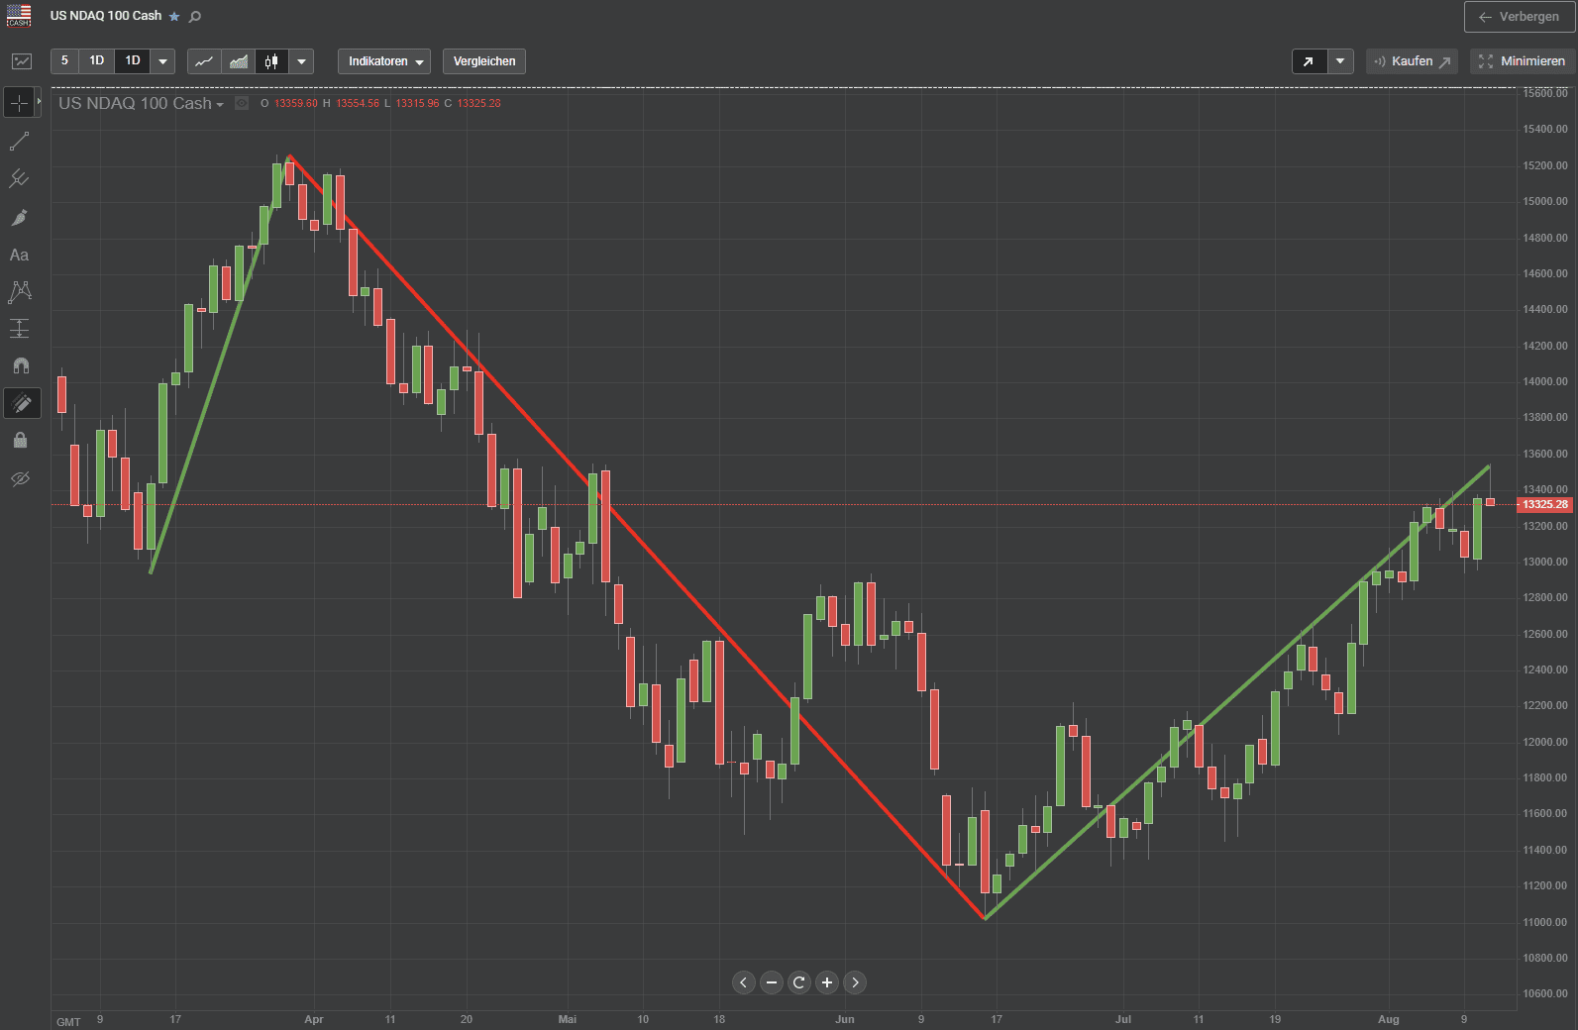Image resolution: width=1578 pixels, height=1030 pixels.
Task: Expand the time interval dropdown
Action: coord(162,61)
